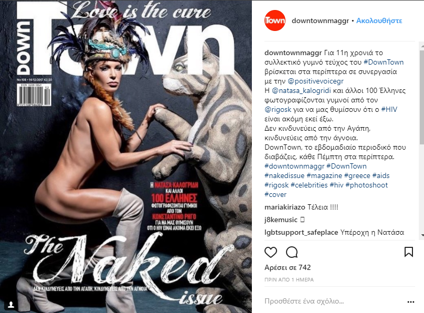Image resolution: width=424 pixels, height=313 pixels.
Task: Open the #HIV hashtag in the caption
Action: coord(389,109)
